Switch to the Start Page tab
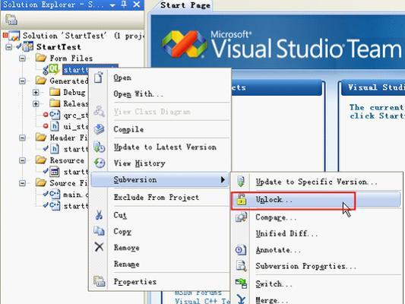 pyautogui.click(x=185, y=5)
